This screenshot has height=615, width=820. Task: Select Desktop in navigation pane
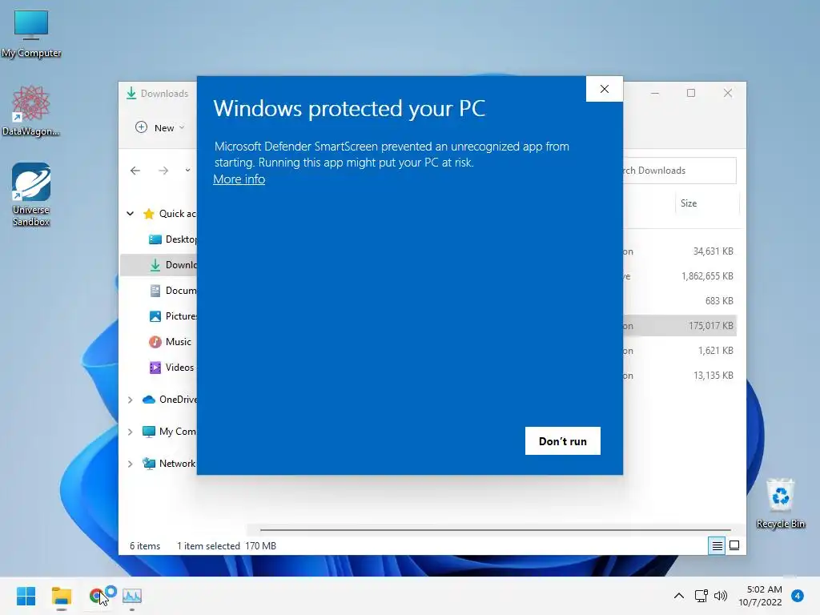point(173,239)
